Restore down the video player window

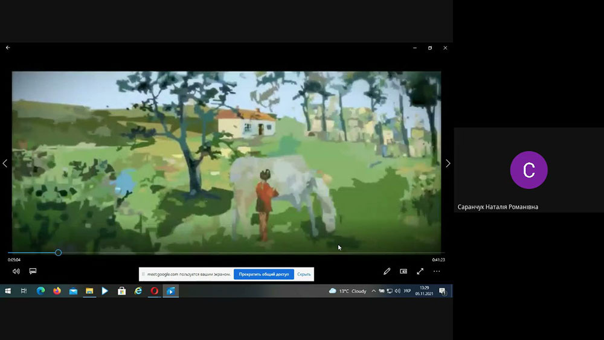(x=430, y=48)
